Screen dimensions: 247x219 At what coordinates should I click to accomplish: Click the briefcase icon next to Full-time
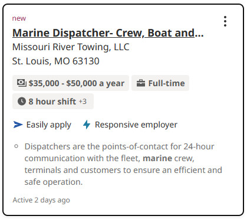[141, 83]
